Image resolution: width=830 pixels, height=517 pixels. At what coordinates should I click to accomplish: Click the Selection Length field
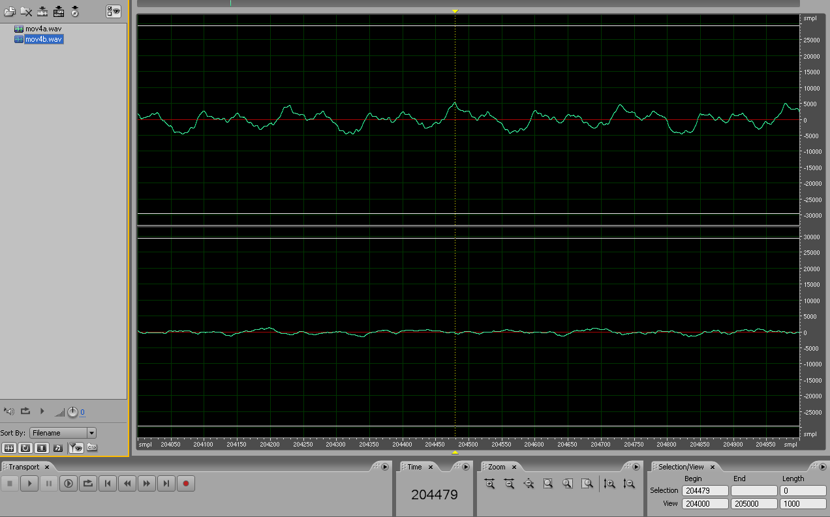coord(803,490)
